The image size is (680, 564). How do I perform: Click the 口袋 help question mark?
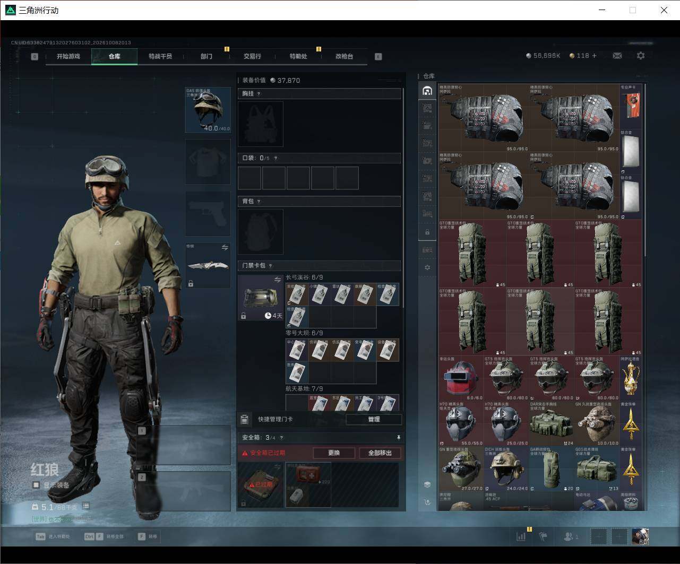[276, 158]
